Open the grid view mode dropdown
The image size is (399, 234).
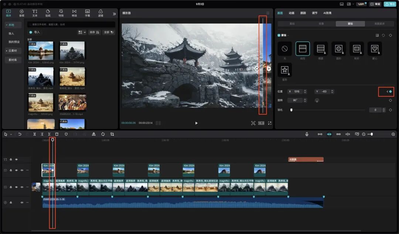tap(82, 32)
